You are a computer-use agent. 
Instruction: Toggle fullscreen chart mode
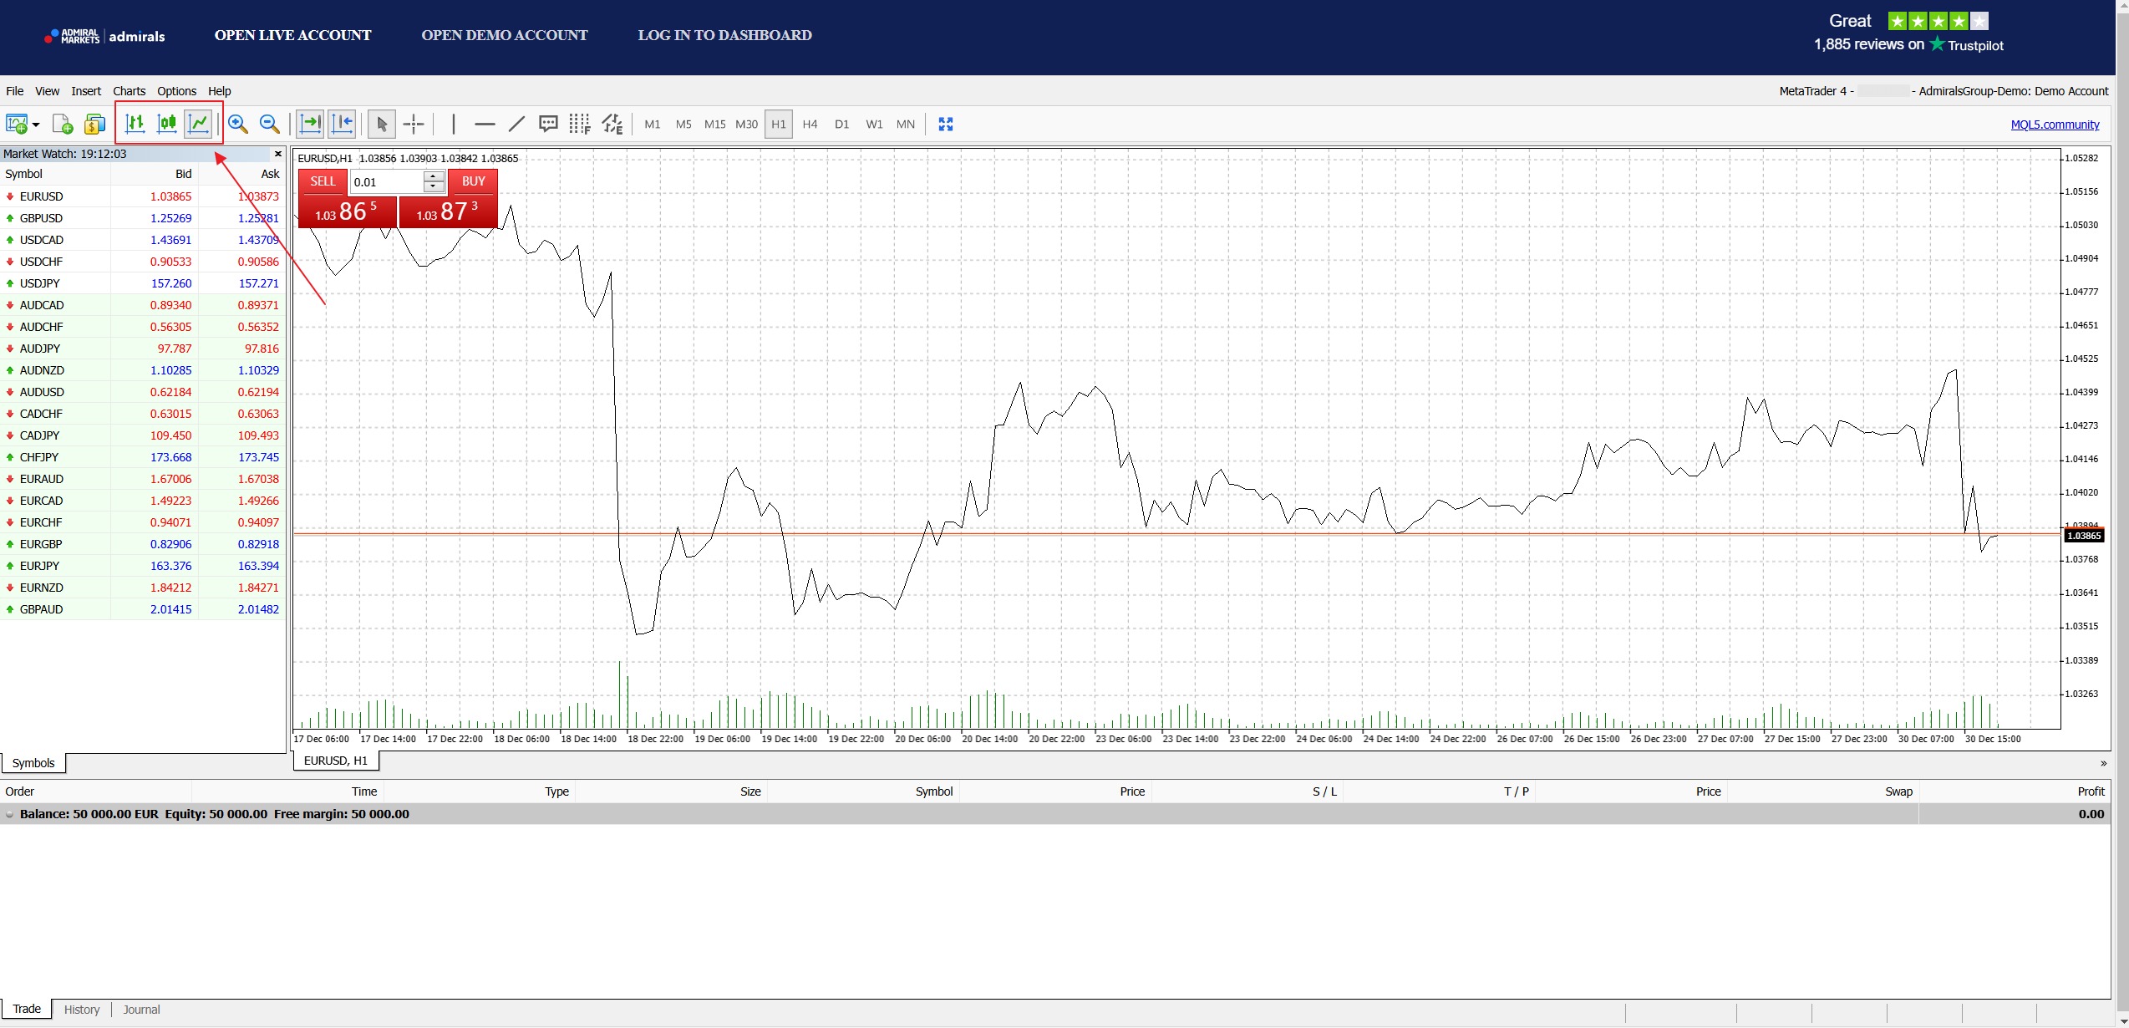pyautogui.click(x=945, y=125)
